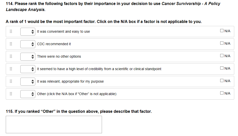The height and width of the screenshot is (136, 238).
Task: Check N/A for 'It was convenient and easy to use'
Action: point(222,31)
